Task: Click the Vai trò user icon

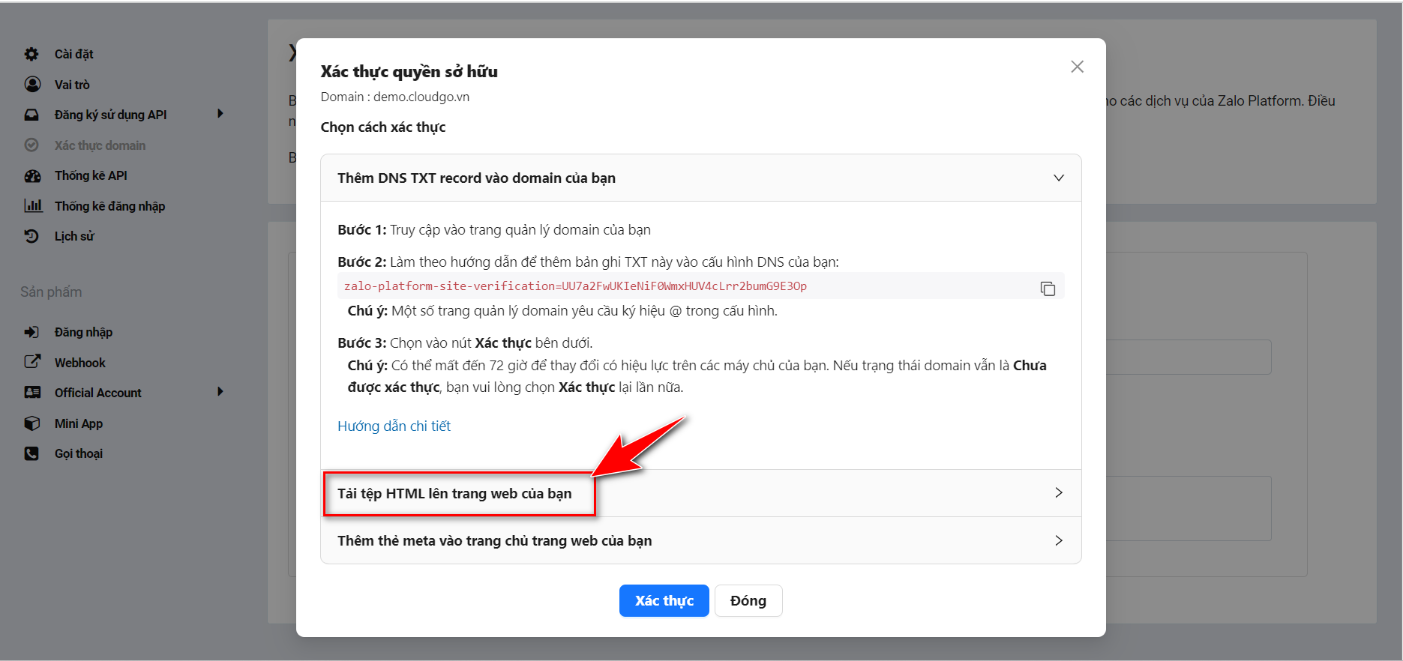Action: click(32, 85)
